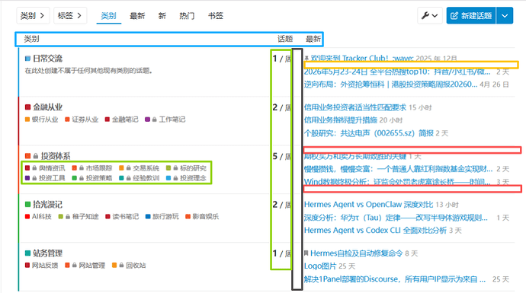
Task: Open topic 信用业务投资者适当性匹配要求
Action: tap(355, 107)
